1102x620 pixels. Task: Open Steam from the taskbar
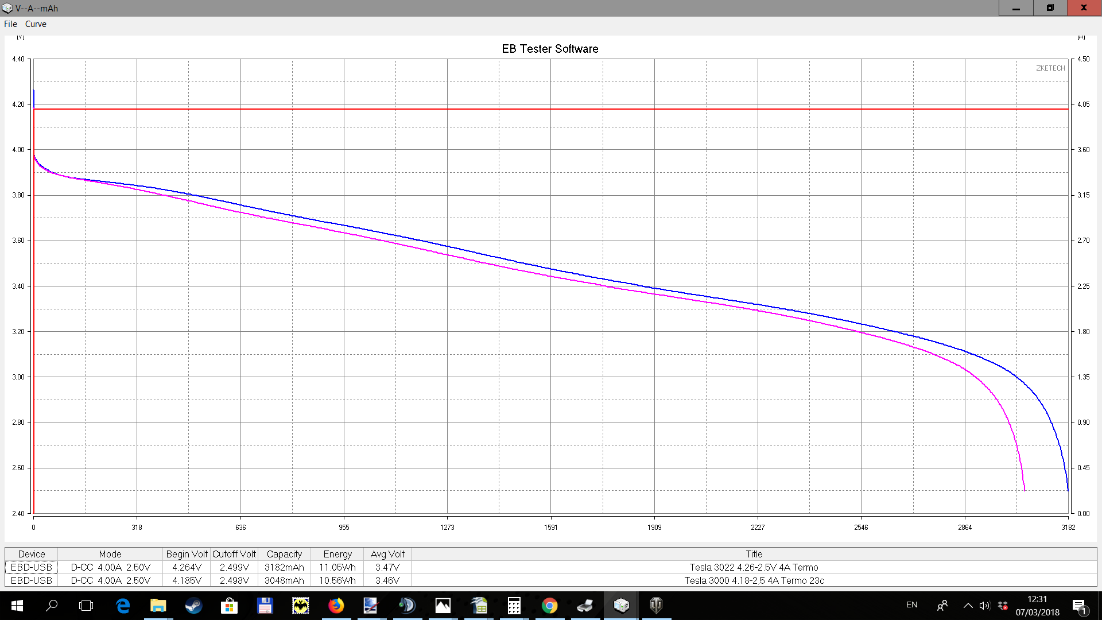point(193,605)
